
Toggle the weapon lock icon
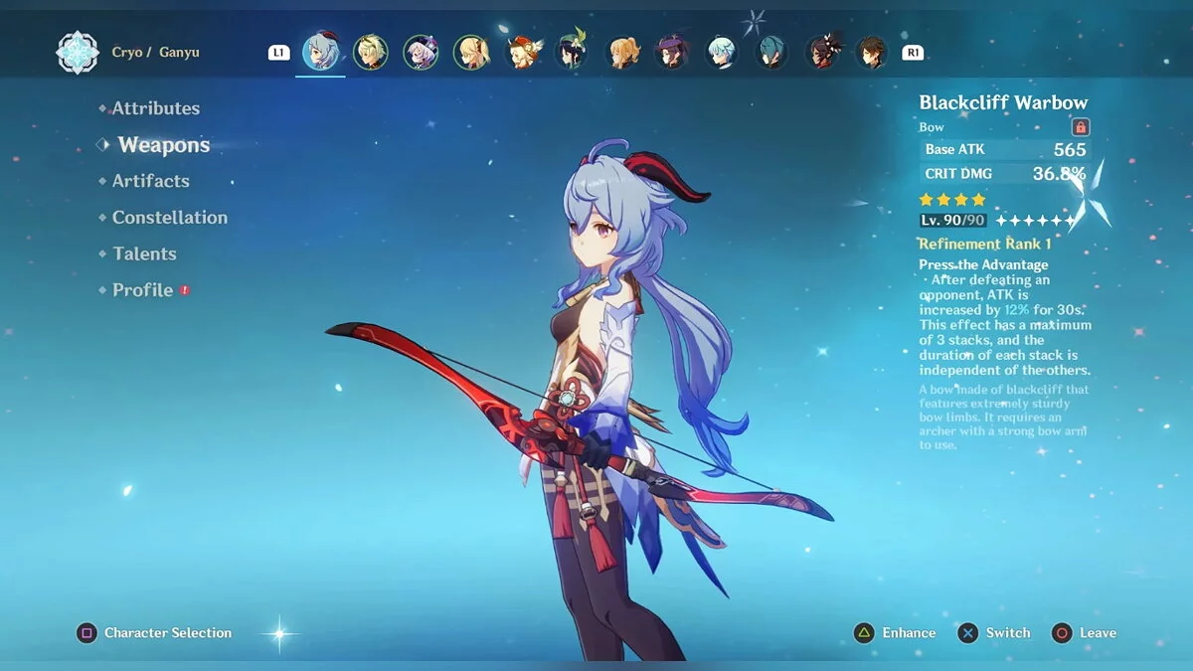tap(1081, 127)
